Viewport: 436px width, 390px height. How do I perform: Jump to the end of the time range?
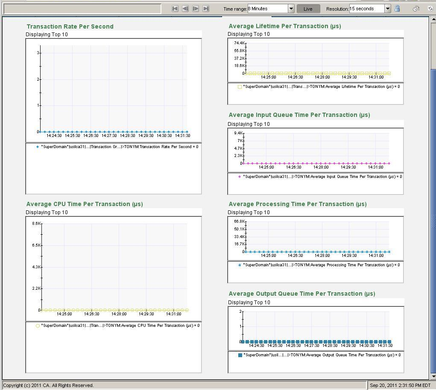coord(206,9)
